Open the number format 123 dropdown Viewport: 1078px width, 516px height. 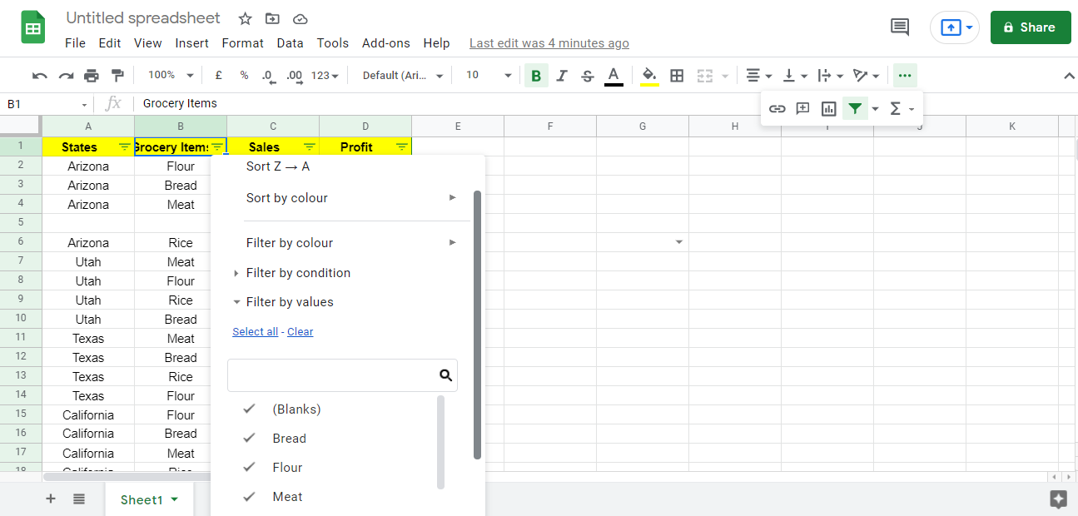point(325,76)
